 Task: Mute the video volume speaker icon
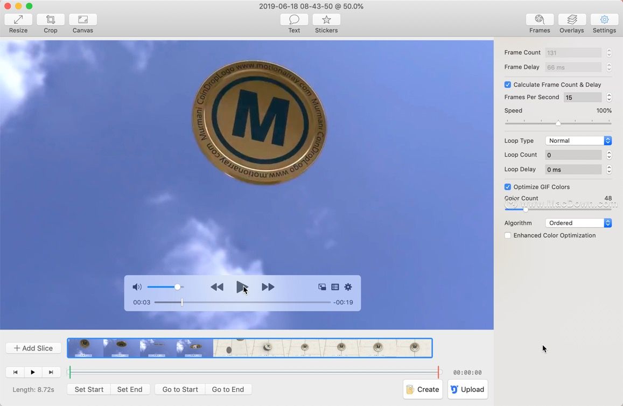pyautogui.click(x=137, y=287)
